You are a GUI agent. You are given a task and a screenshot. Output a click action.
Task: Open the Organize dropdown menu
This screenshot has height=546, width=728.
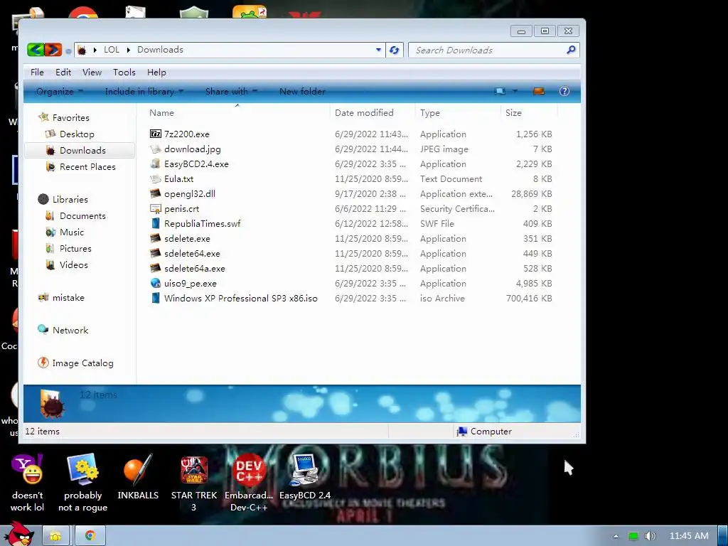(x=60, y=91)
